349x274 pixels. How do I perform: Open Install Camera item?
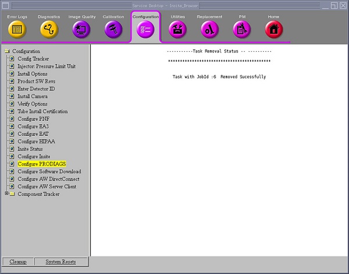coord(32,96)
